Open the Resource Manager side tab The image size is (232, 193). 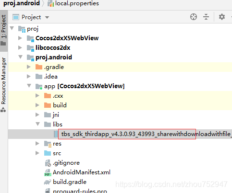(3, 84)
